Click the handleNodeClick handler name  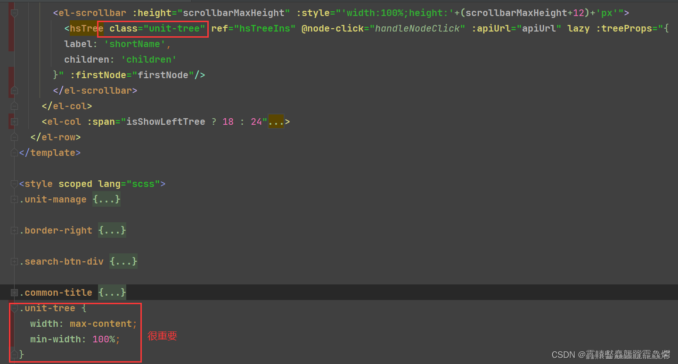pos(417,29)
